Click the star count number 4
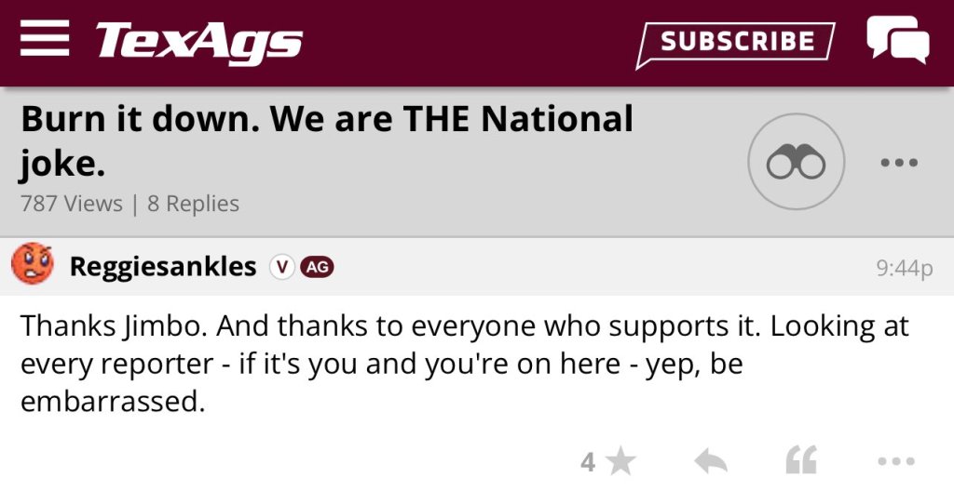The width and height of the screenshot is (954, 504). pos(588,462)
